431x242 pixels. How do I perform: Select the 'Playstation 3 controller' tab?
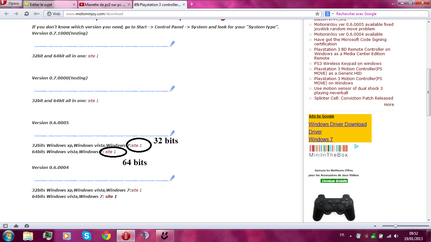point(160,5)
